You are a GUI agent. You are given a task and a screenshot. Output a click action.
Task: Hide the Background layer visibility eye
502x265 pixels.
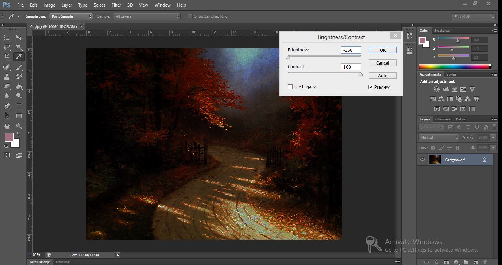(x=422, y=160)
